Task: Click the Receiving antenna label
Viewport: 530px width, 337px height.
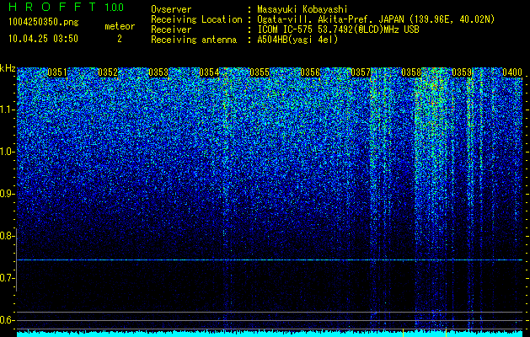Action: pyautogui.click(x=194, y=40)
